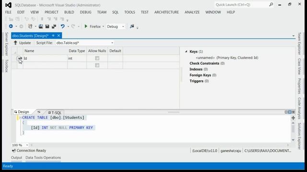This screenshot has width=307, height=172.
Task: Toggle Allow Nulls for the Id column
Action: [x=97, y=58]
